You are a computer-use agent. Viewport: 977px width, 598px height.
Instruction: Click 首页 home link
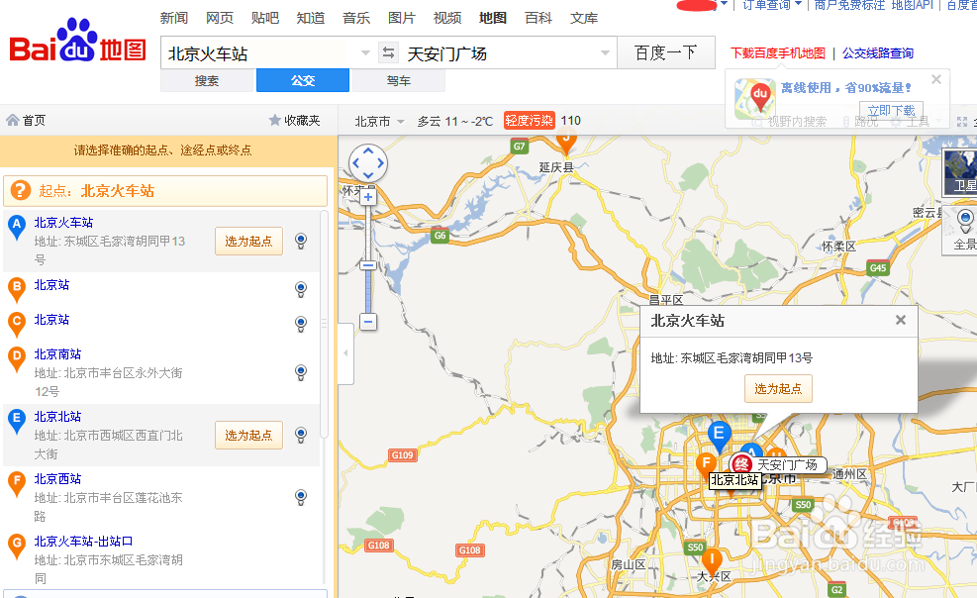point(35,120)
